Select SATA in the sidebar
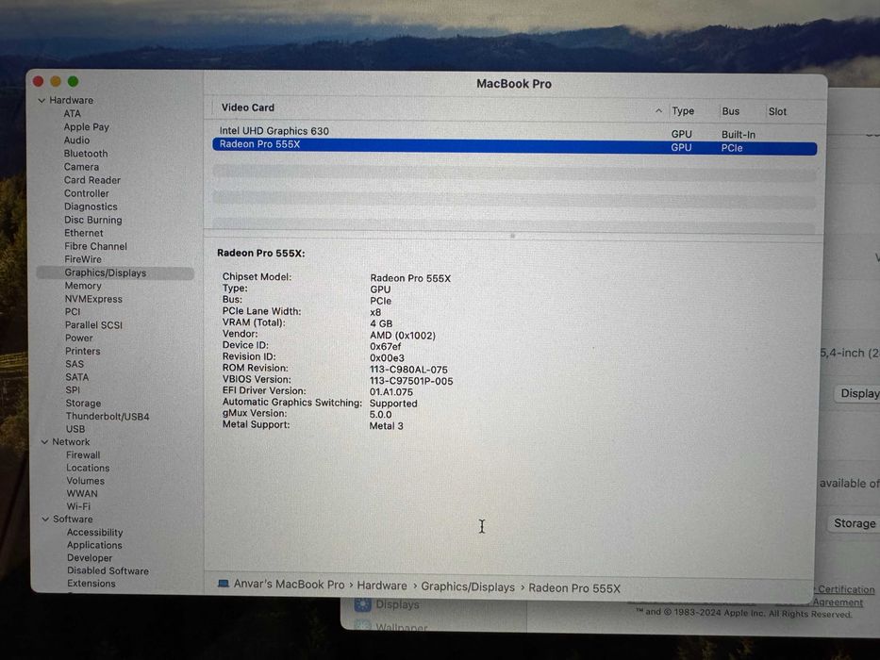 pyautogui.click(x=77, y=377)
